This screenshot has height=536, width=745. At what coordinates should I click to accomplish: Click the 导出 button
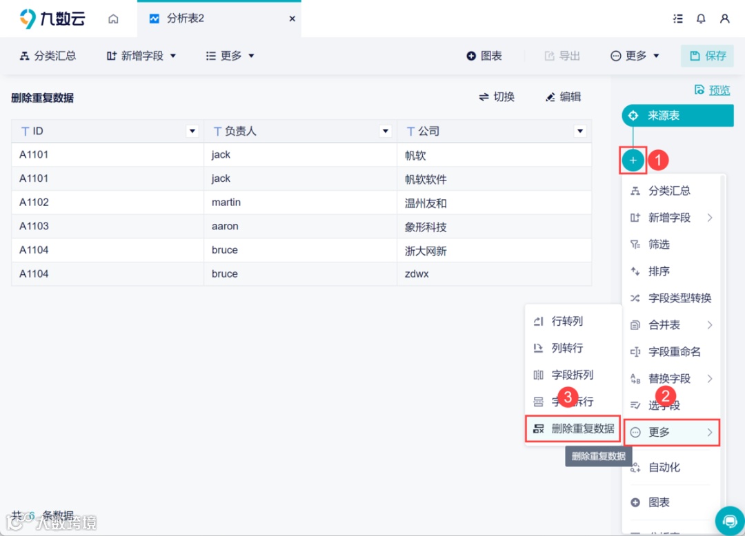(x=562, y=56)
